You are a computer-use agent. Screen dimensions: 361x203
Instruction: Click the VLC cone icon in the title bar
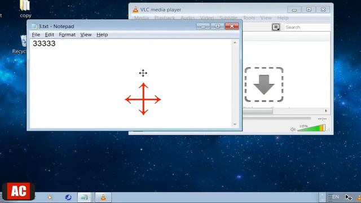point(135,10)
